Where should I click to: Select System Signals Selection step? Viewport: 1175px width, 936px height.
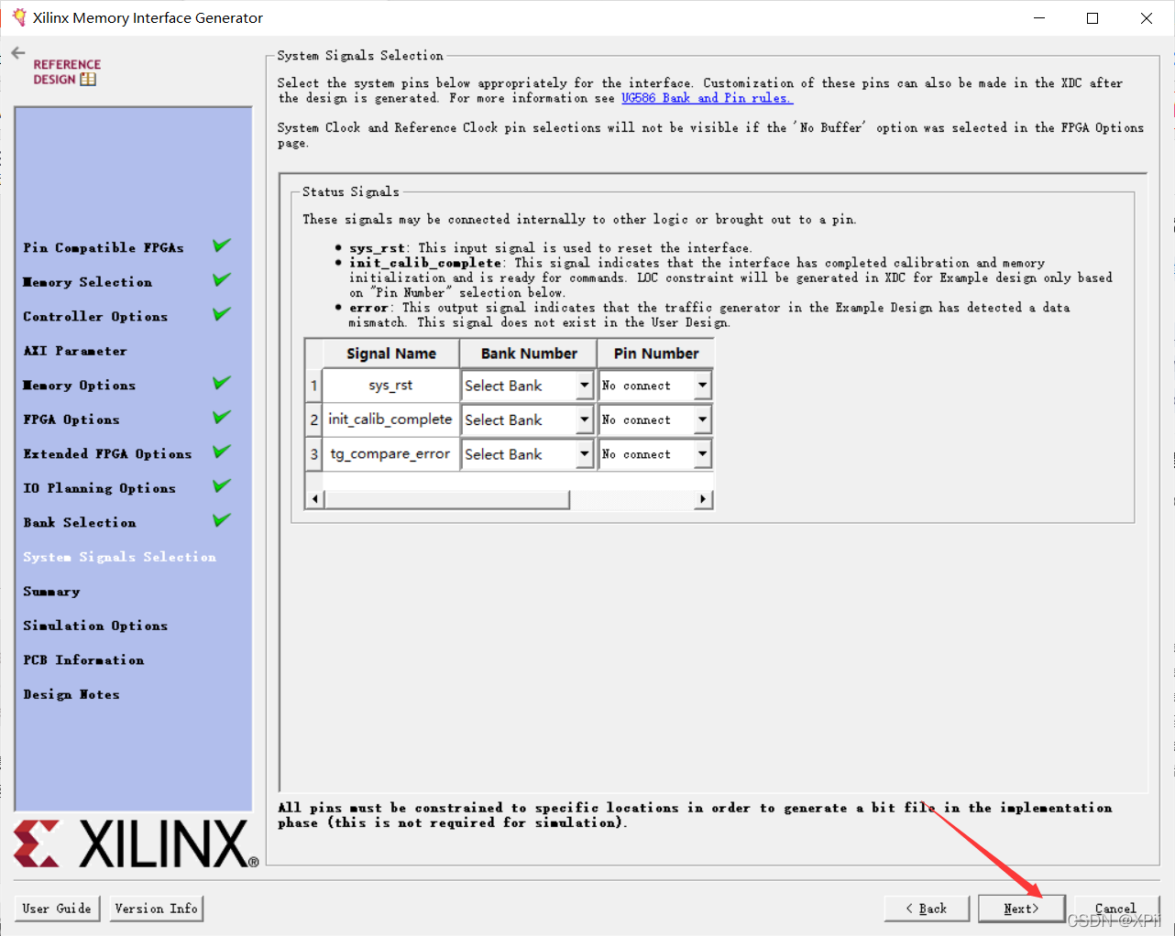click(x=120, y=557)
